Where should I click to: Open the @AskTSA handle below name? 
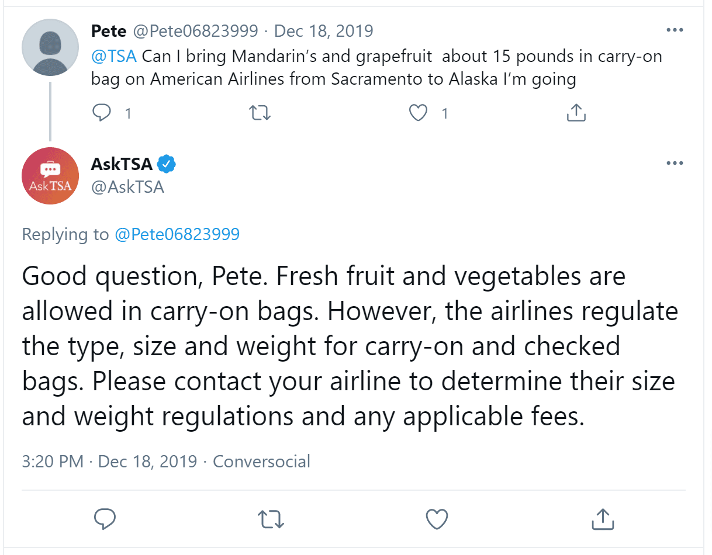[127, 186]
